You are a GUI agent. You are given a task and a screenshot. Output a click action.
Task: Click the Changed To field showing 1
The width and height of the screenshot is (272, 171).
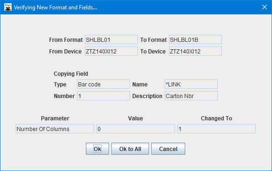(216, 129)
